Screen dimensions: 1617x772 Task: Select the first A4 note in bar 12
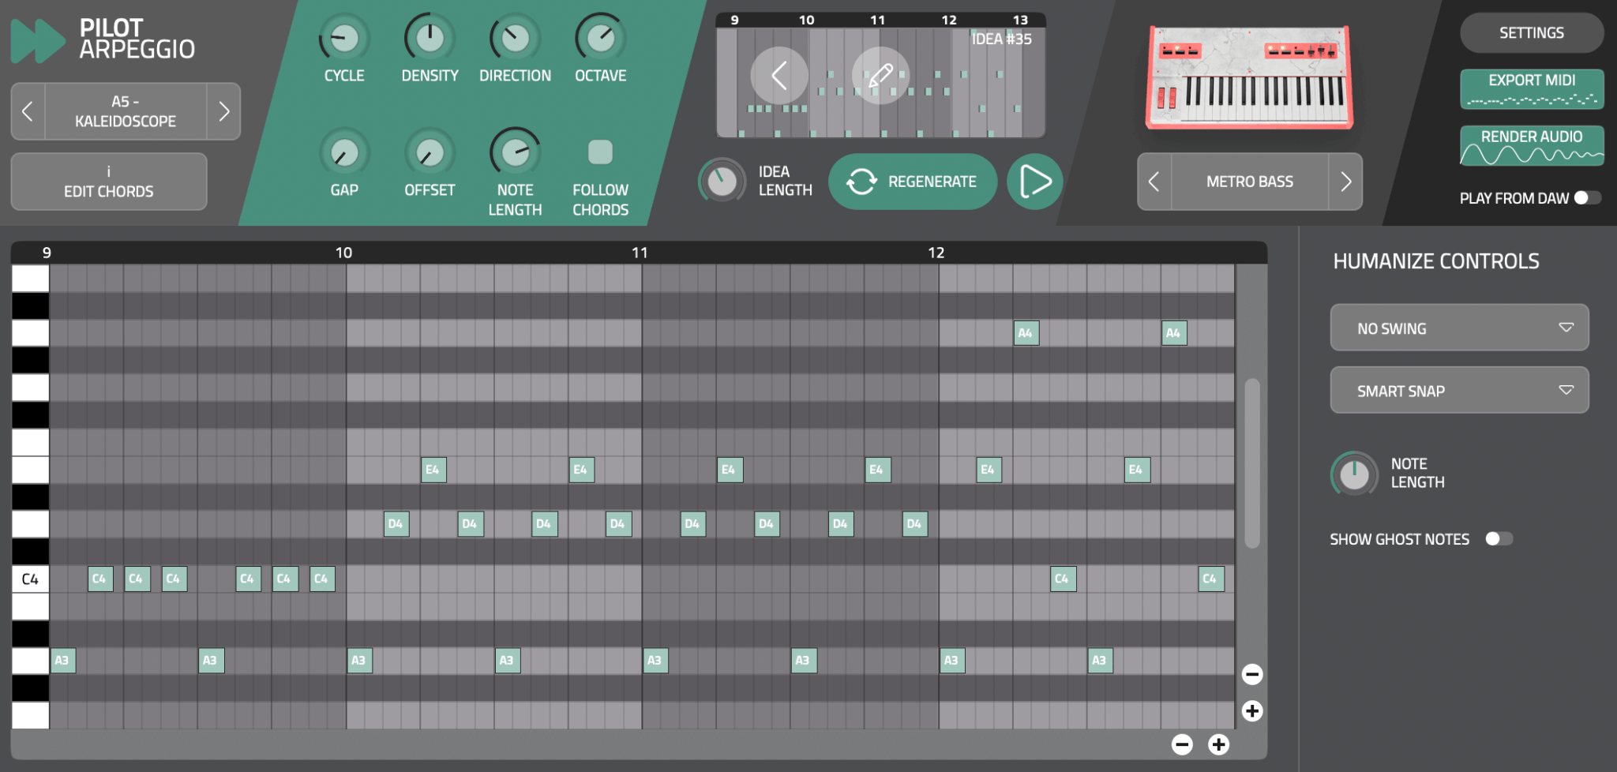pyautogui.click(x=1026, y=333)
